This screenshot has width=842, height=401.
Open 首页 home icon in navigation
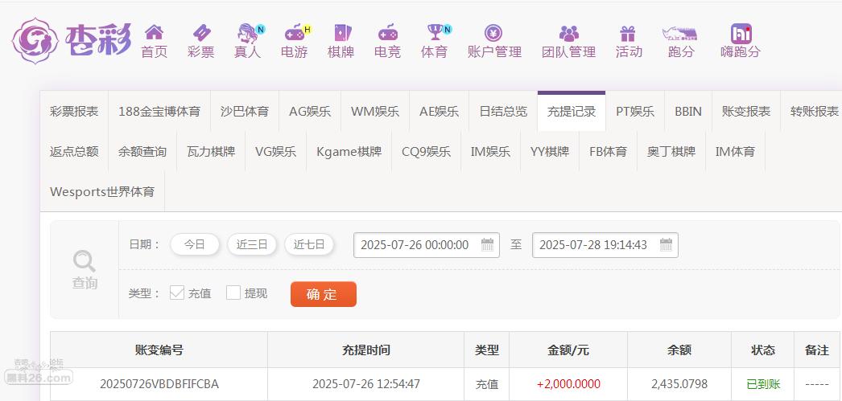coord(154,33)
